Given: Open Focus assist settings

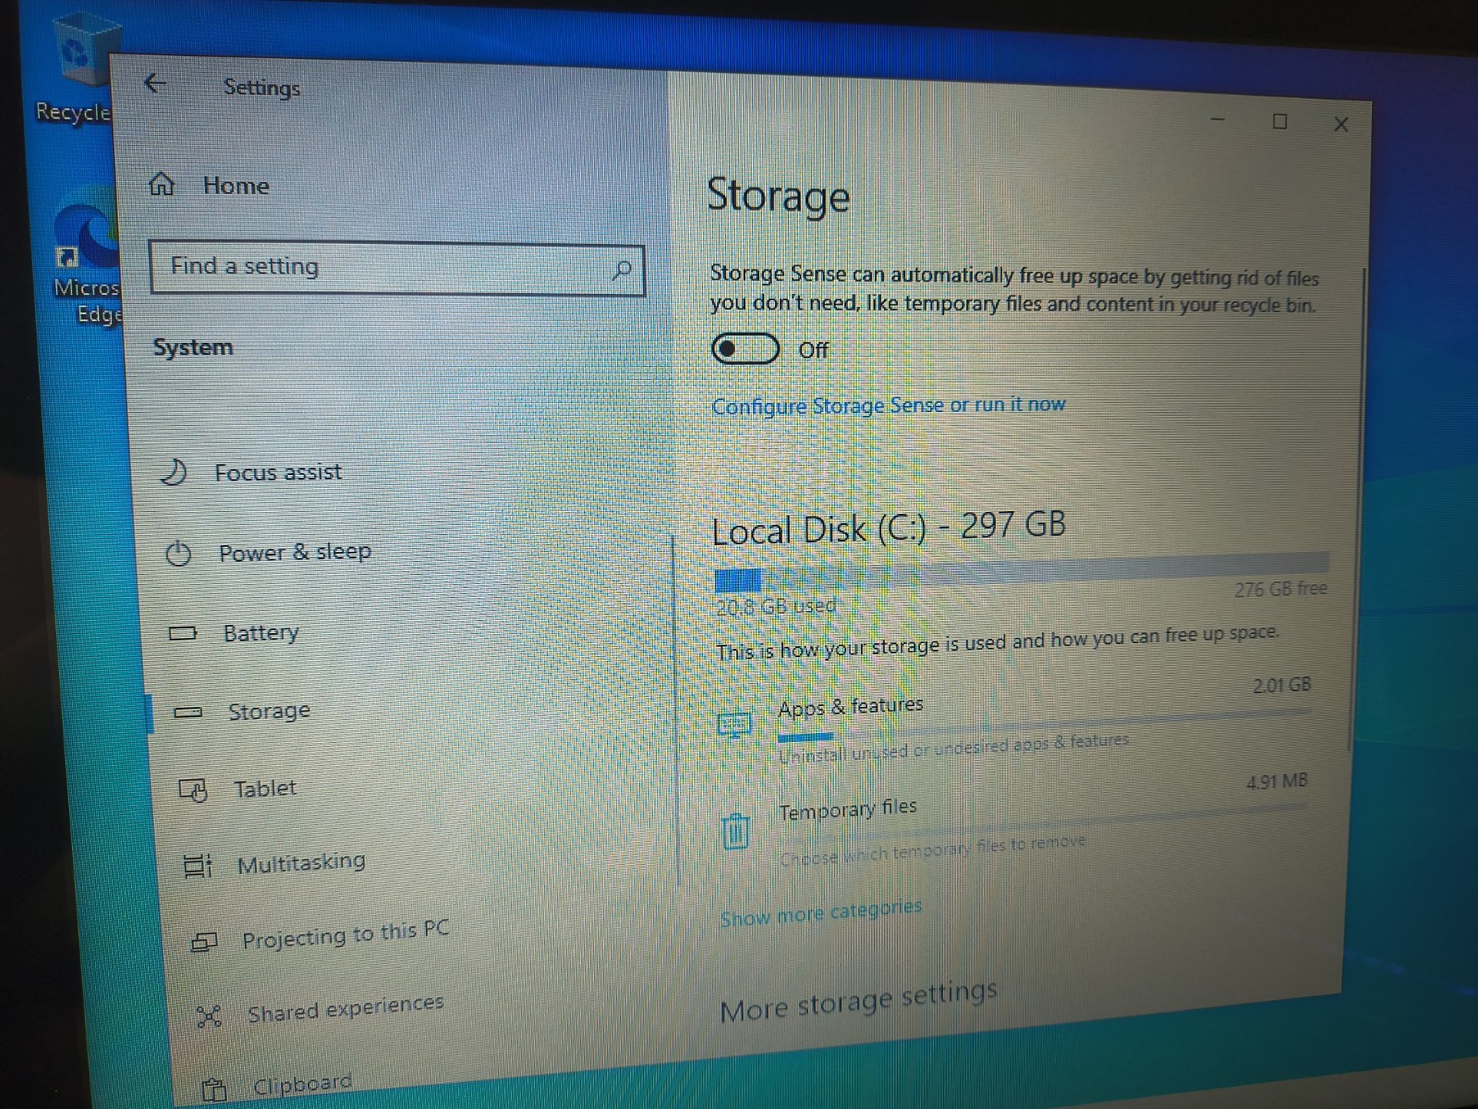Looking at the screenshot, I should (x=277, y=472).
